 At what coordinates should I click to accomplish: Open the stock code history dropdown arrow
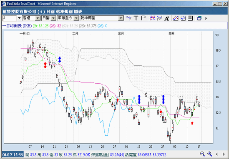coord(19,18)
